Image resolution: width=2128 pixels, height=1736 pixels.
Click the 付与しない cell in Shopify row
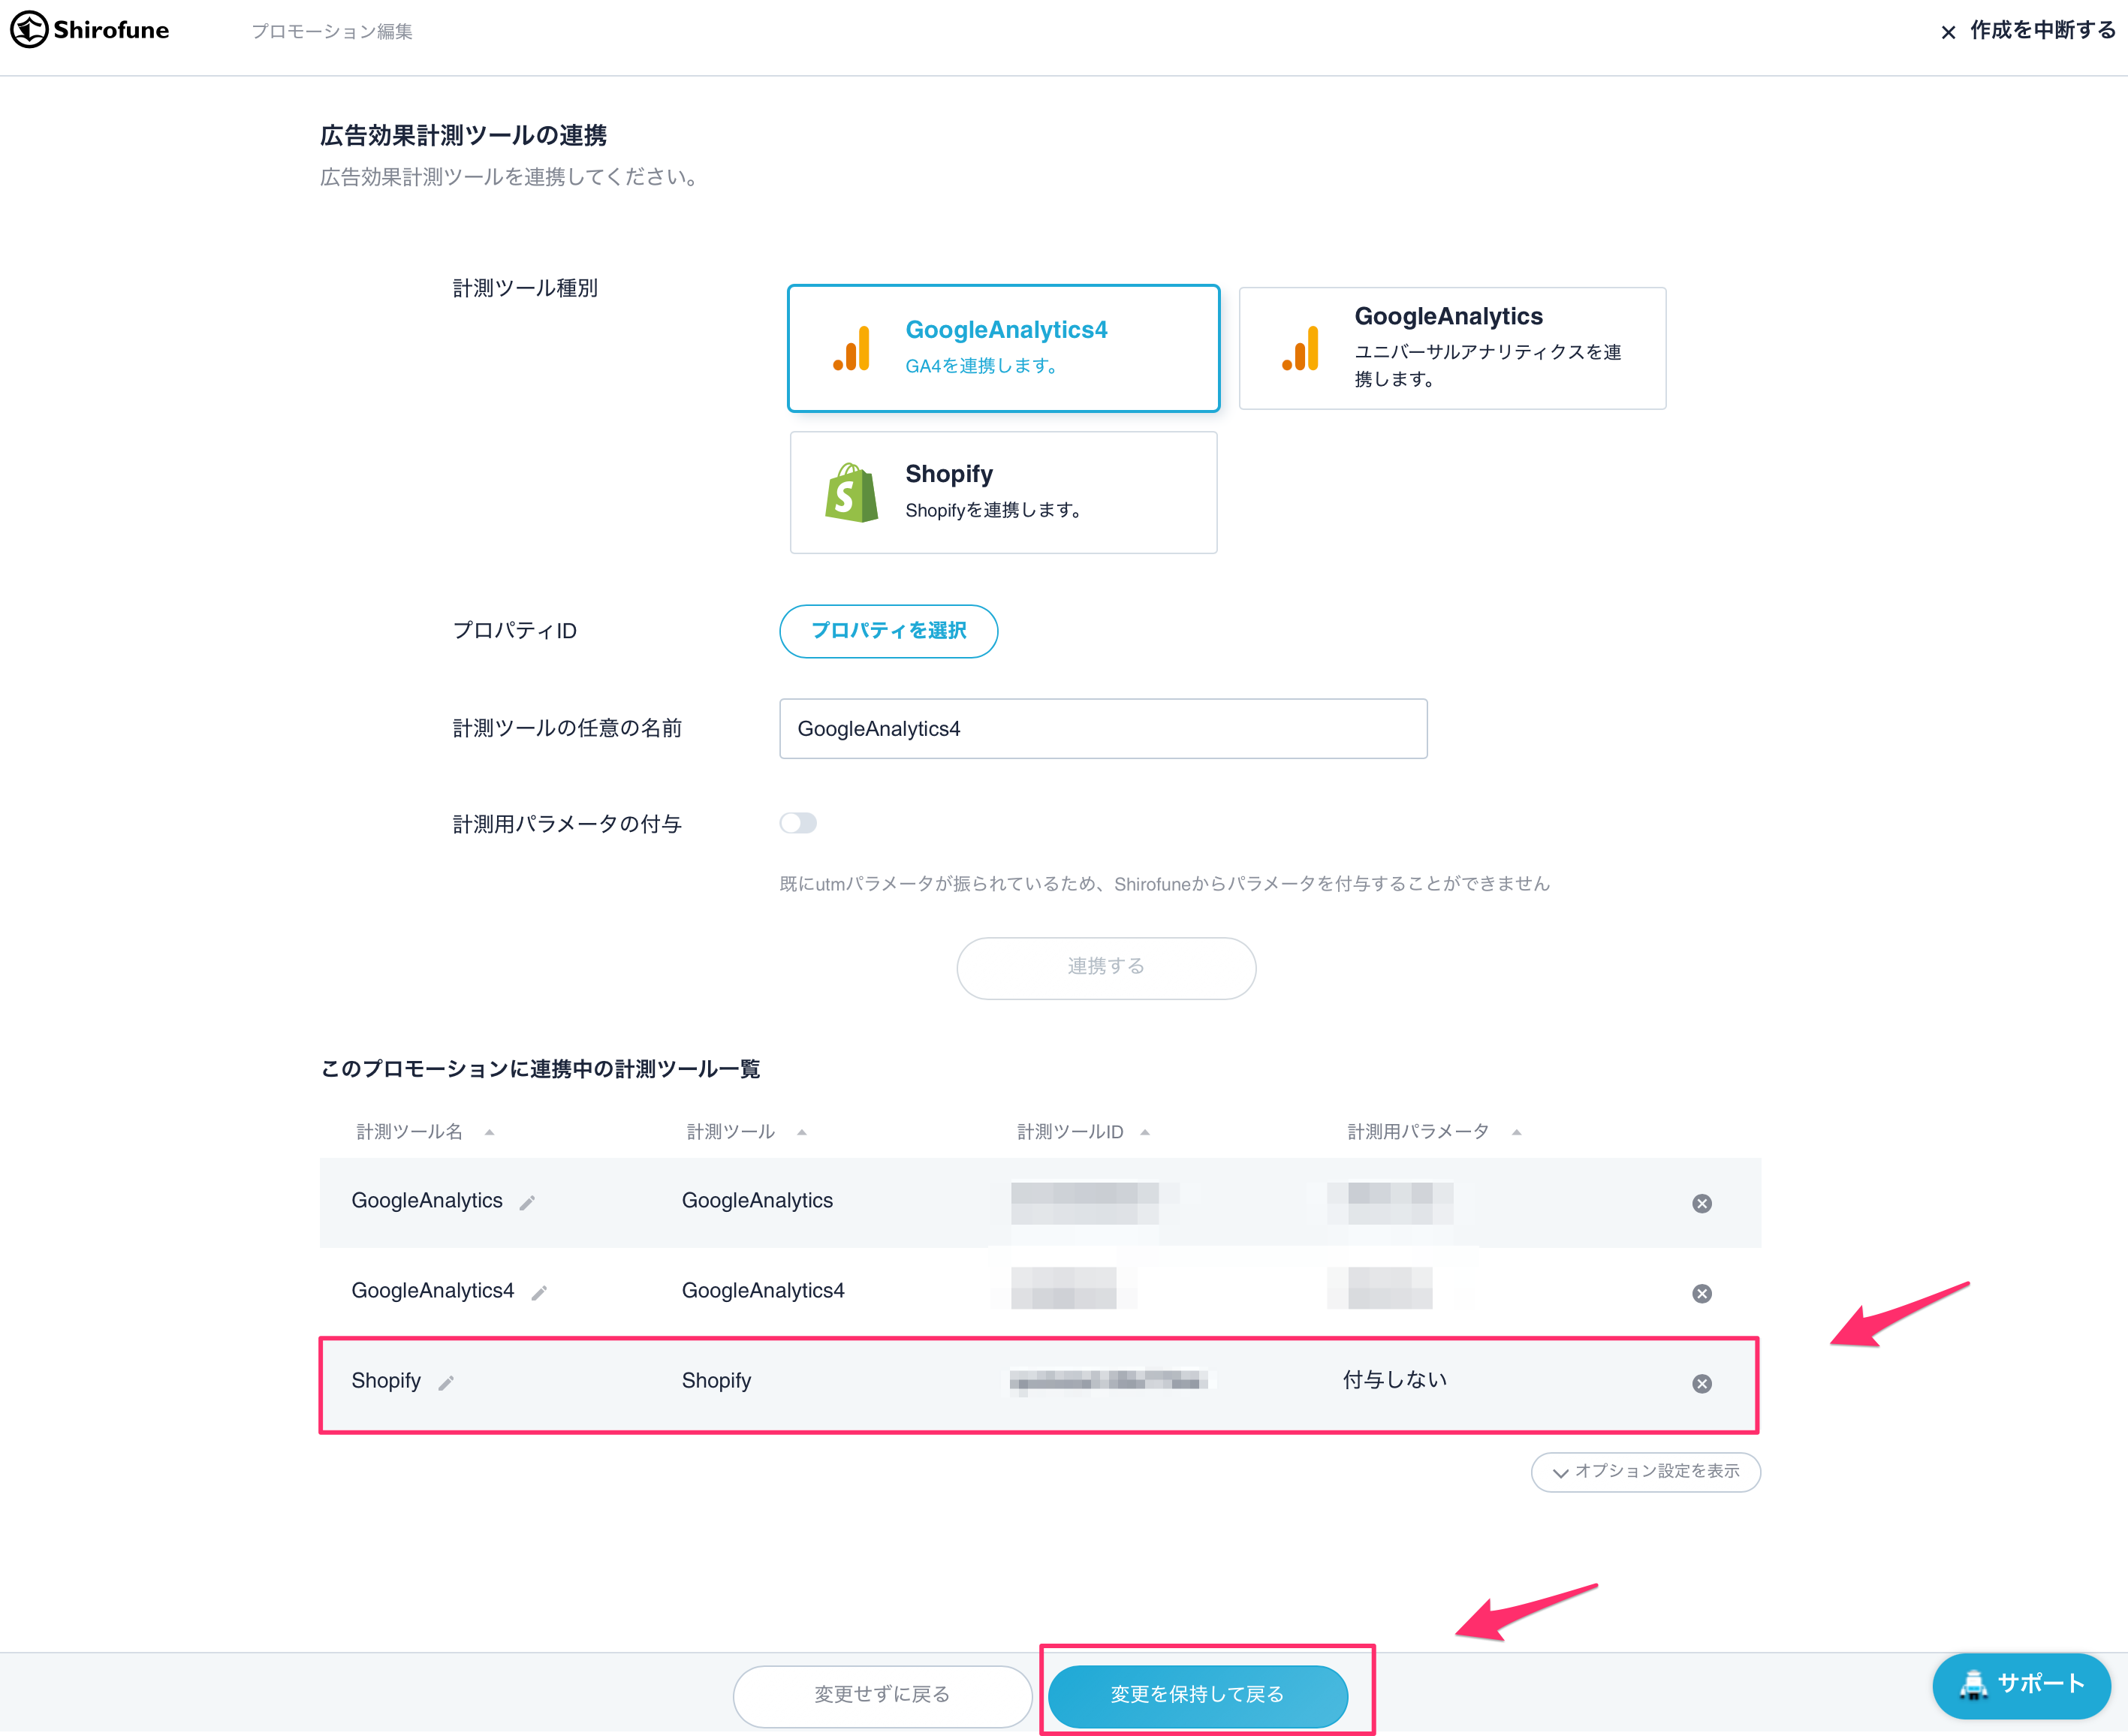(1394, 1380)
